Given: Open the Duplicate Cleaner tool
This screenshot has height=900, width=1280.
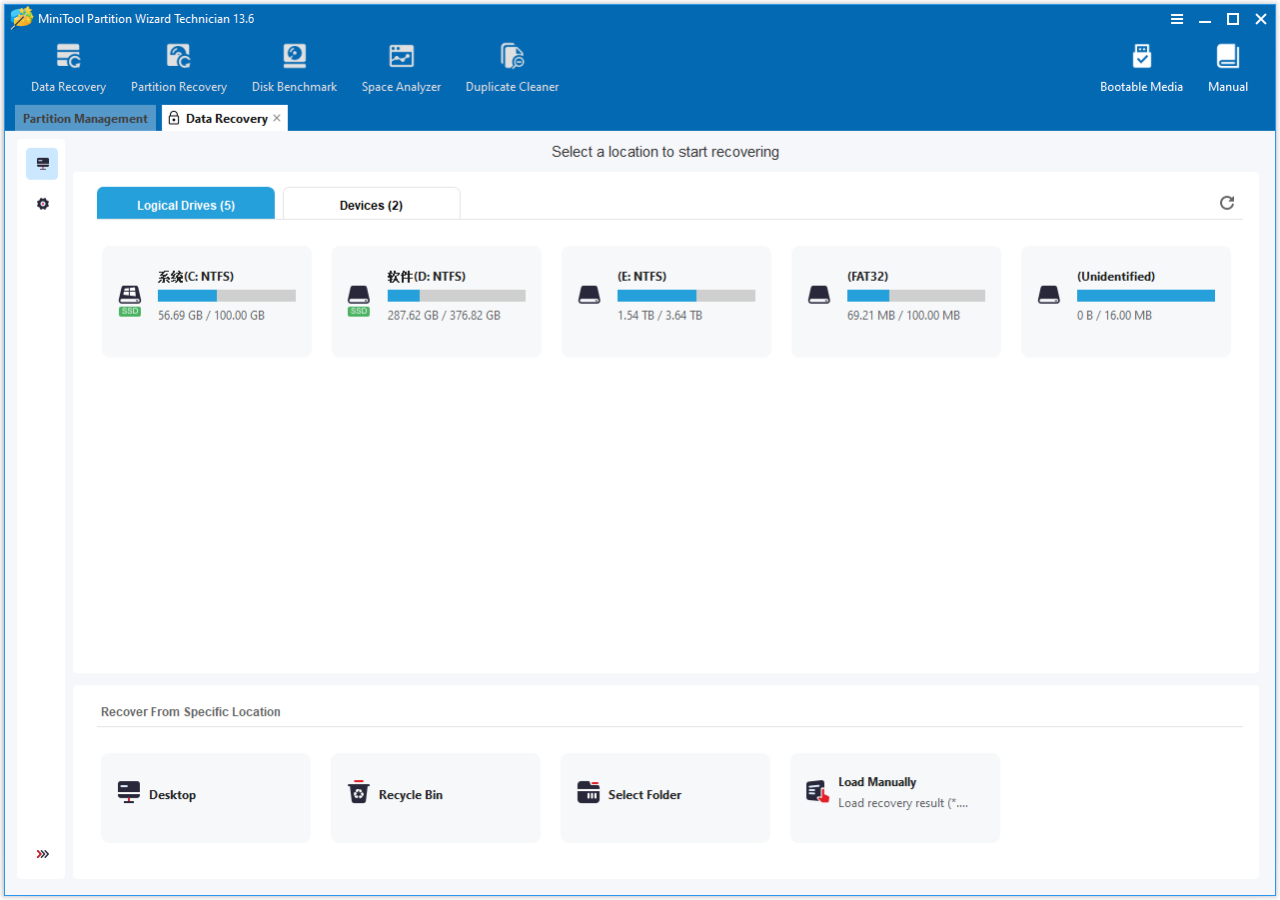Looking at the screenshot, I should point(512,57).
